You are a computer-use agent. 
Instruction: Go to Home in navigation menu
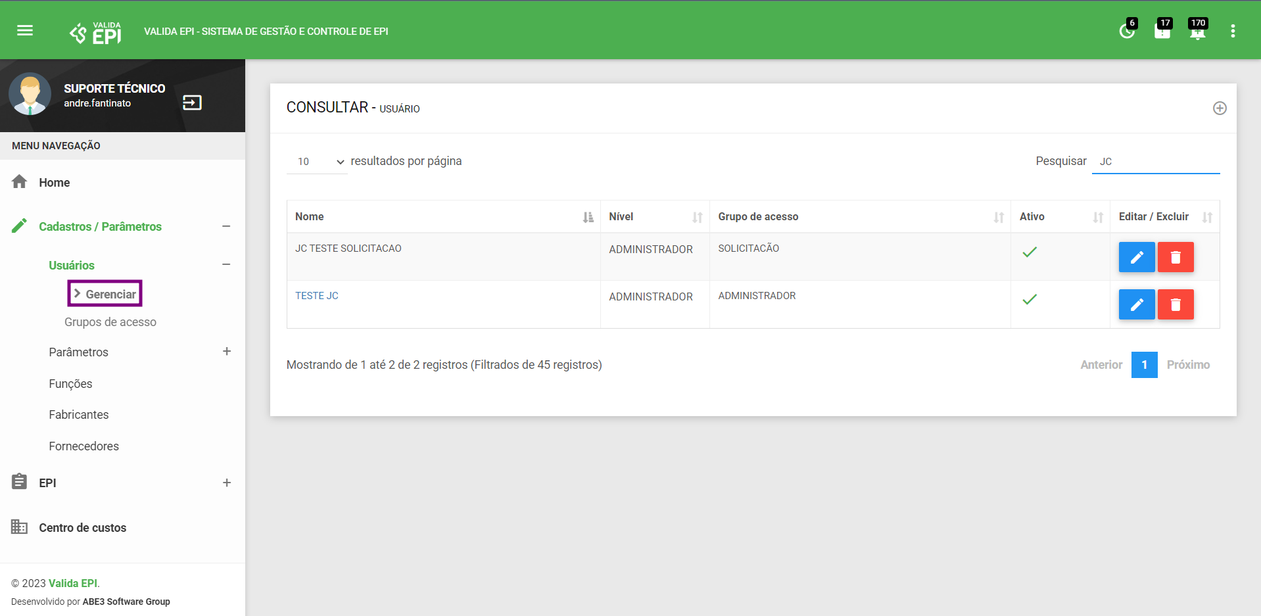tap(54, 183)
